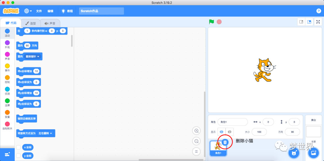Click the 面向 90 方向 block

coord(27,45)
